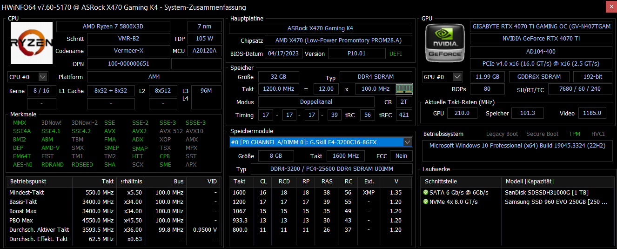
Task: Click the AVX2 feature flag
Action: (x=139, y=131)
